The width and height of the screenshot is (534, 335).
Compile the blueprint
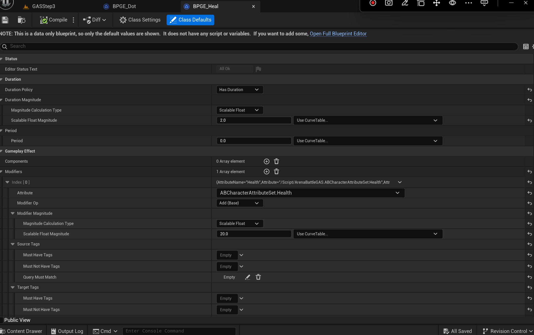[54, 20]
